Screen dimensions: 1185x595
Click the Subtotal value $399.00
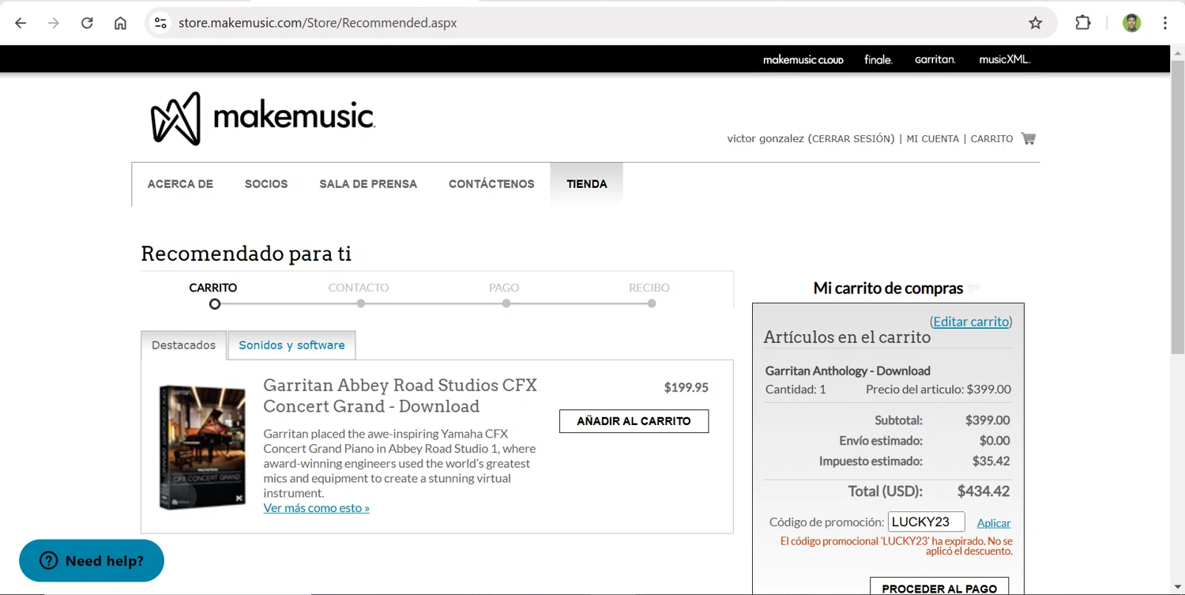pos(987,420)
